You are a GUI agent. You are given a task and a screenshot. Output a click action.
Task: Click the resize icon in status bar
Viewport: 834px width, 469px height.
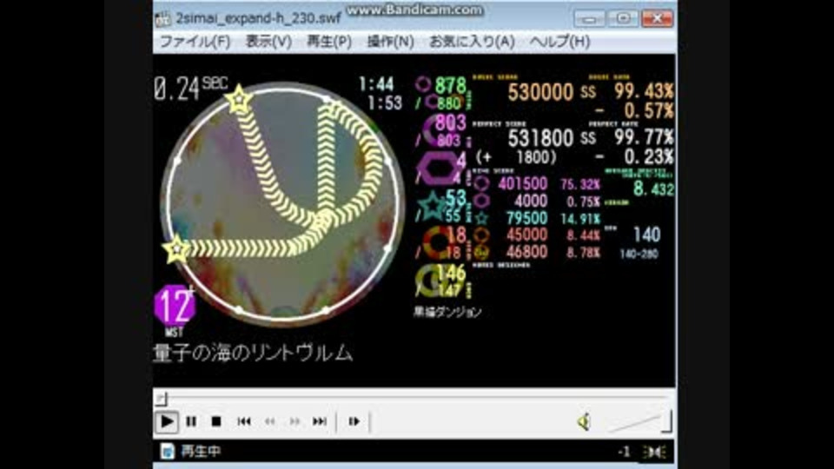coord(654,452)
